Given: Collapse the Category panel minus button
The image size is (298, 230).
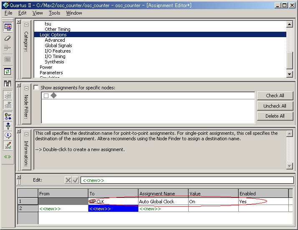Looking at the screenshot, I should pos(26,25).
